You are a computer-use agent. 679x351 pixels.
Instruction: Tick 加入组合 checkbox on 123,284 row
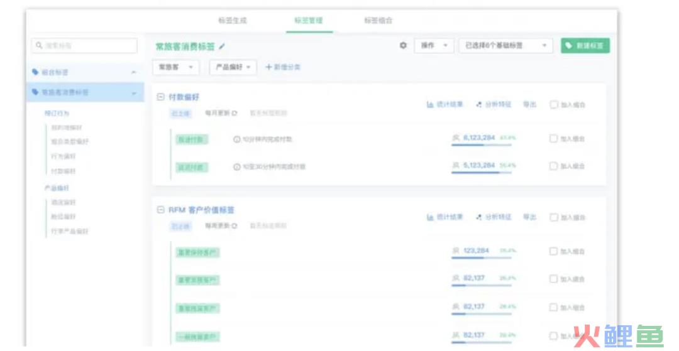(x=553, y=251)
